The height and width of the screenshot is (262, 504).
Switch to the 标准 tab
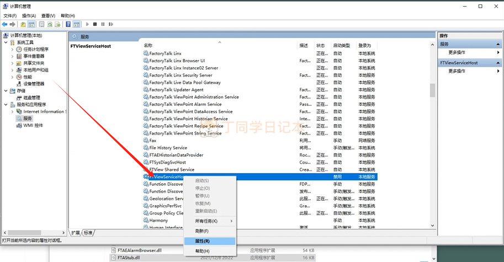(88, 233)
